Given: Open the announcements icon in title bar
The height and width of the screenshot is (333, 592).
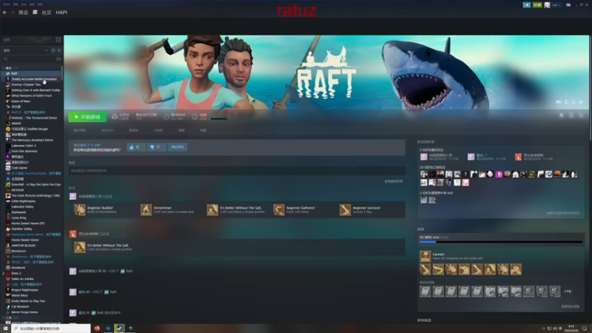Looking at the screenshot, I should [527, 5].
